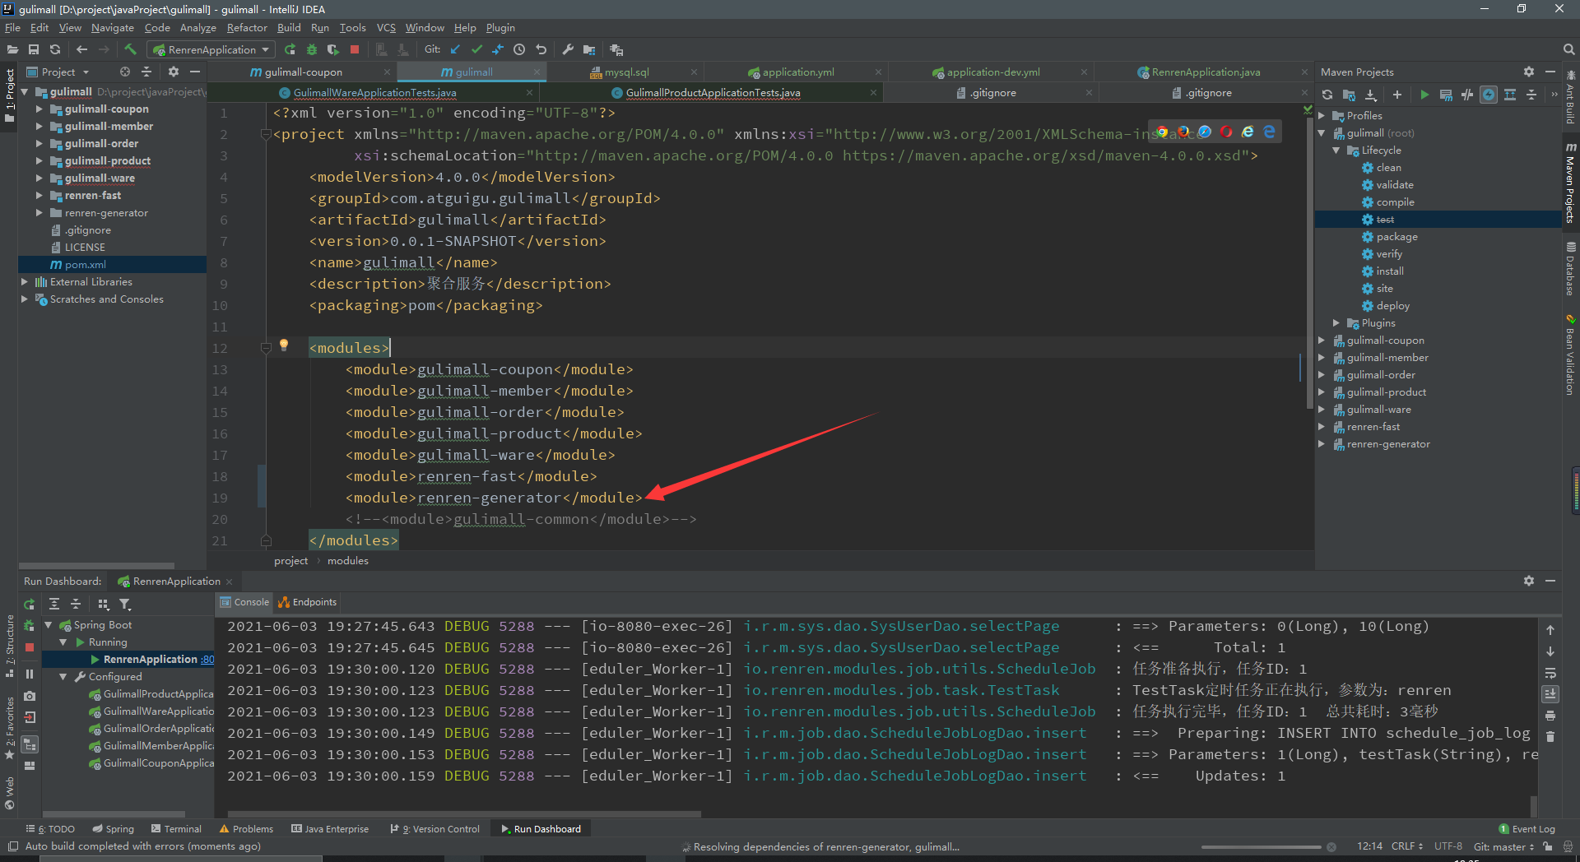Open Project Structure icon in toolbar
The height and width of the screenshot is (862, 1580).
589,49
